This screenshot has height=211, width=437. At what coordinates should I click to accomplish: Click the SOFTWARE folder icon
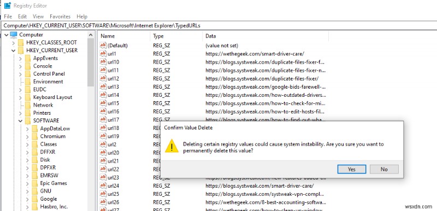28,121
